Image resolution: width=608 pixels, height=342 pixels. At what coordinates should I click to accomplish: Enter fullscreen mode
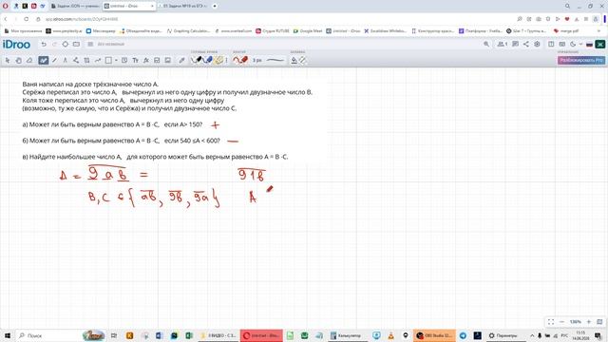[551, 322]
